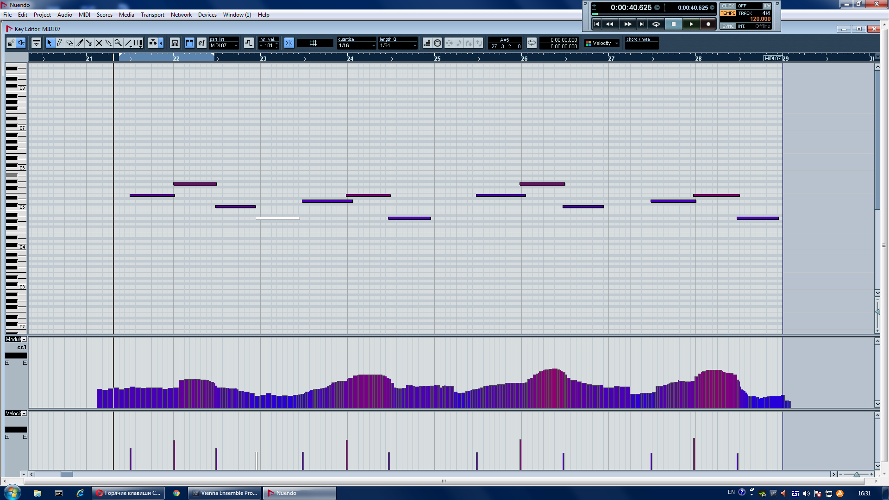
Task: Toggle metronome CLICK button
Action: point(728,6)
